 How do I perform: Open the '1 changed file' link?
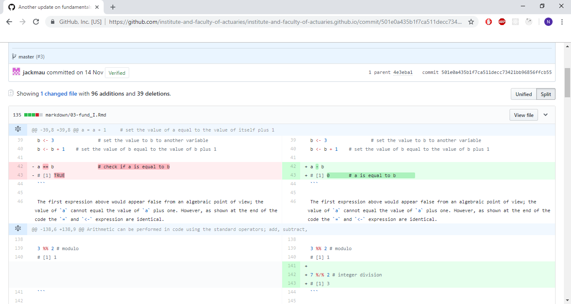point(59,94)
